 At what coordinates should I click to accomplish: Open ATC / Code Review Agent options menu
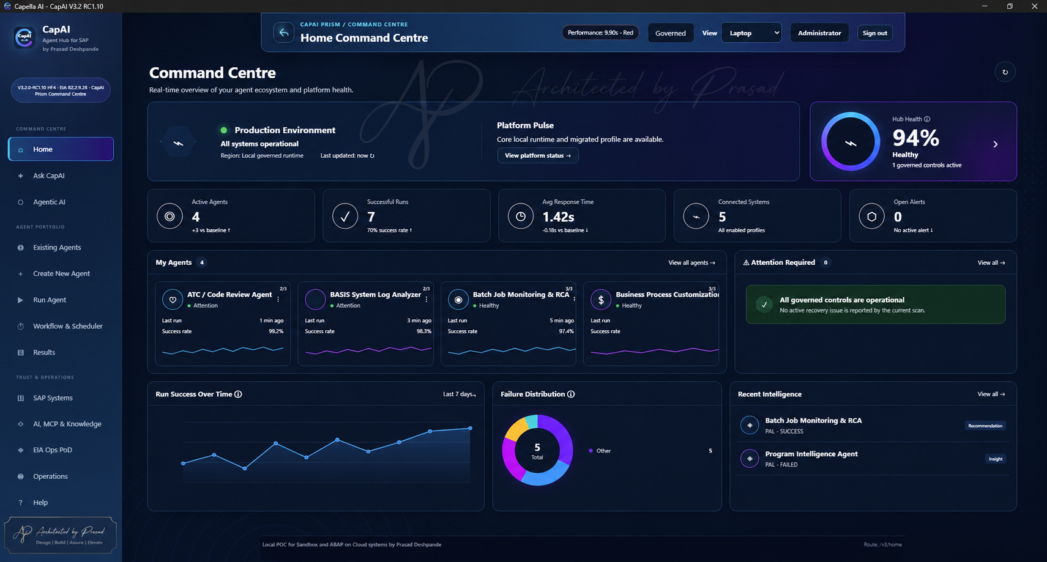tap(278, 300)
